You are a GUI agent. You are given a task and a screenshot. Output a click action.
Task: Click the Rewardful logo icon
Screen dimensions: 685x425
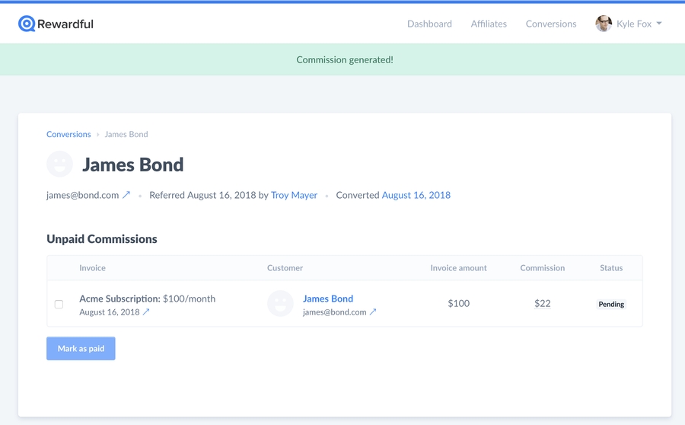pos(27,24)
